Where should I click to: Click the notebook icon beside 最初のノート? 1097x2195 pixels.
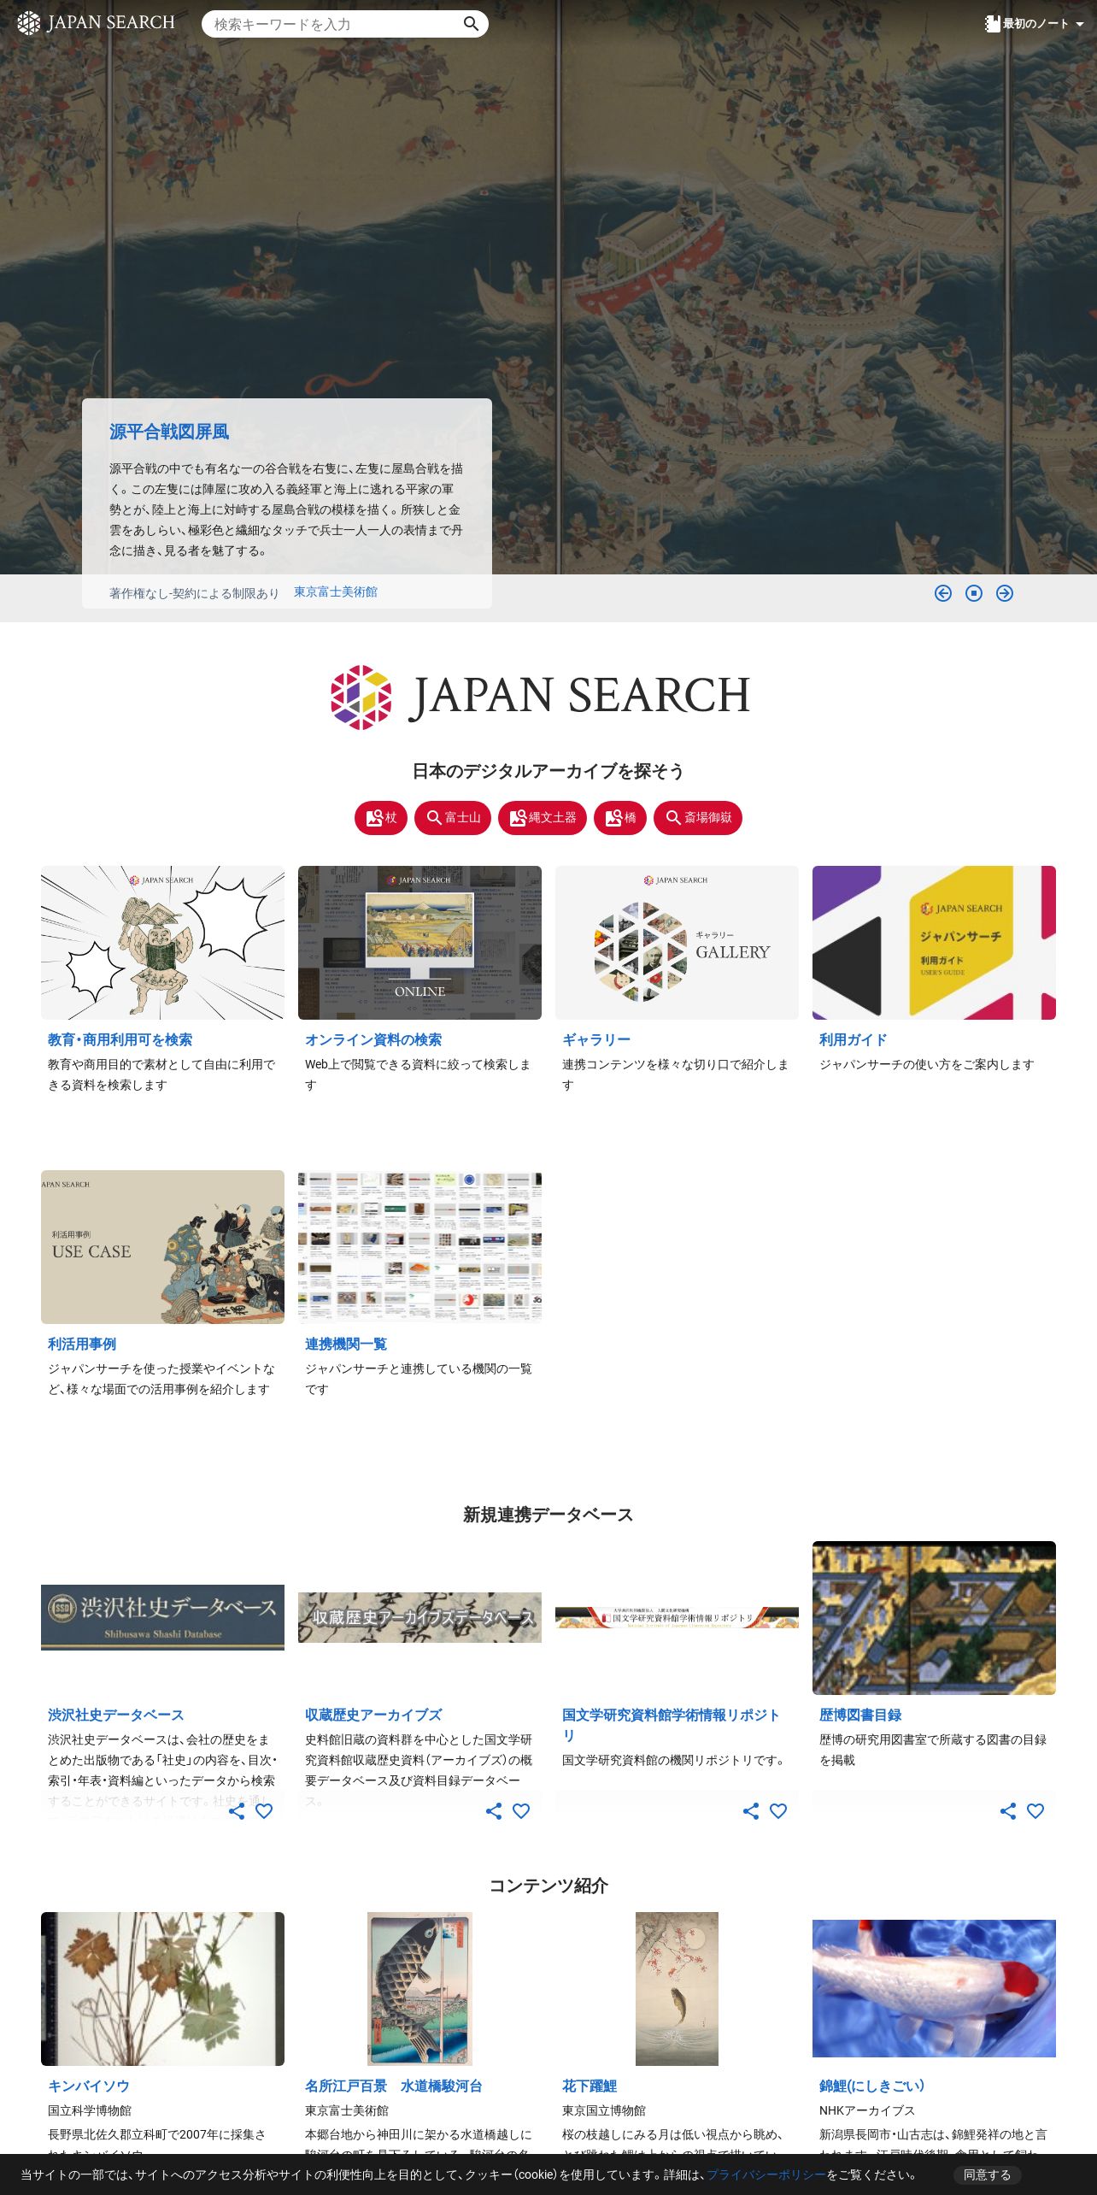click(x=992, y=24)
